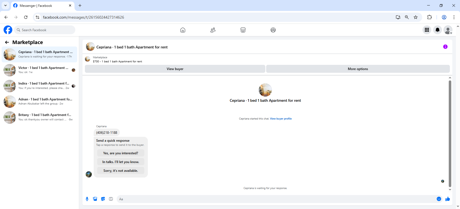Open the View buyer profile link
Viewport: 460px width, 209px height.
pyautogui.click(x=281, y=119)
